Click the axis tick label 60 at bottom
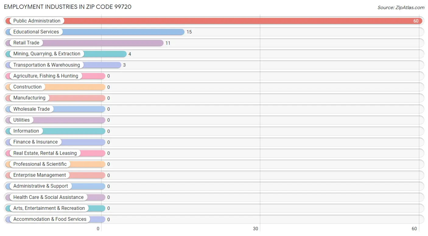This screenshot has height=236, width=428. tap(414, 229)
